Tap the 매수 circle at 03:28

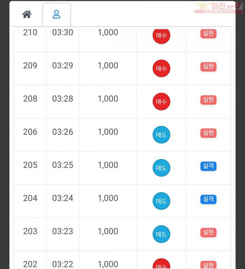(x=161, y=102)
